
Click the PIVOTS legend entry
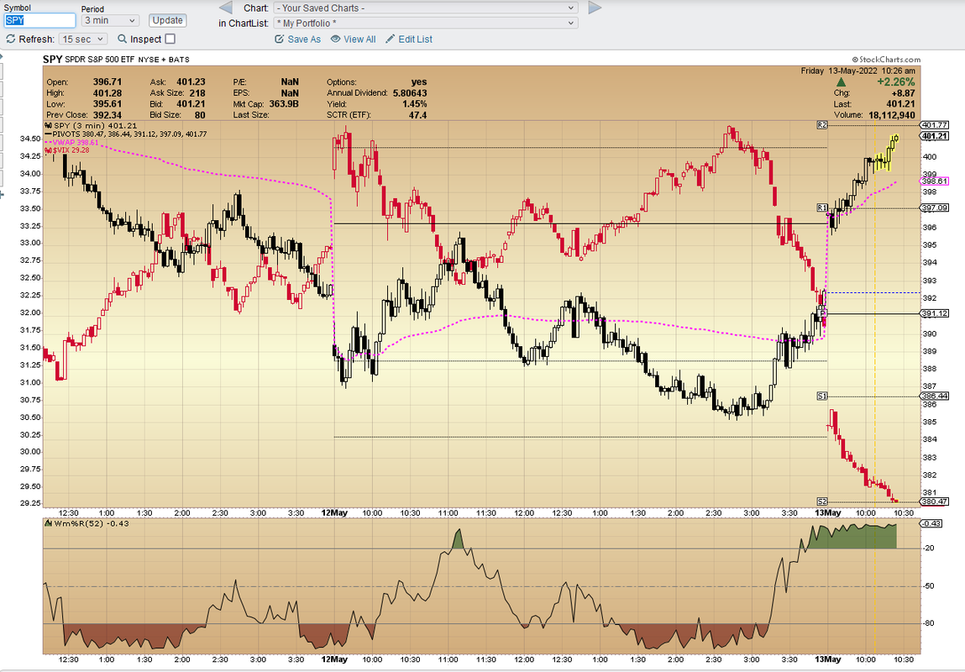click(x=126, y=134)
